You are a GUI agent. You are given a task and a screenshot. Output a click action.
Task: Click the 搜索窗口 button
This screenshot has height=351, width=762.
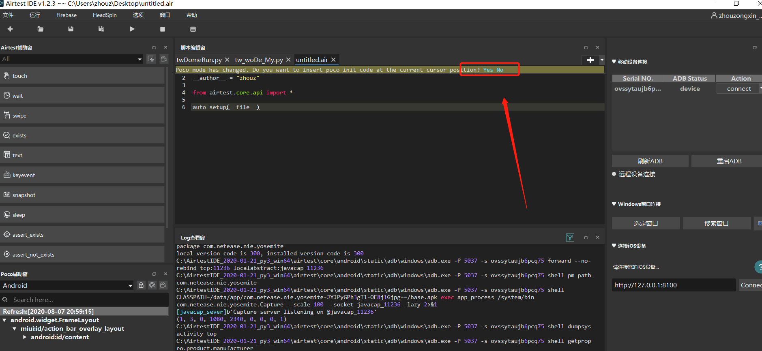point(717,223)
